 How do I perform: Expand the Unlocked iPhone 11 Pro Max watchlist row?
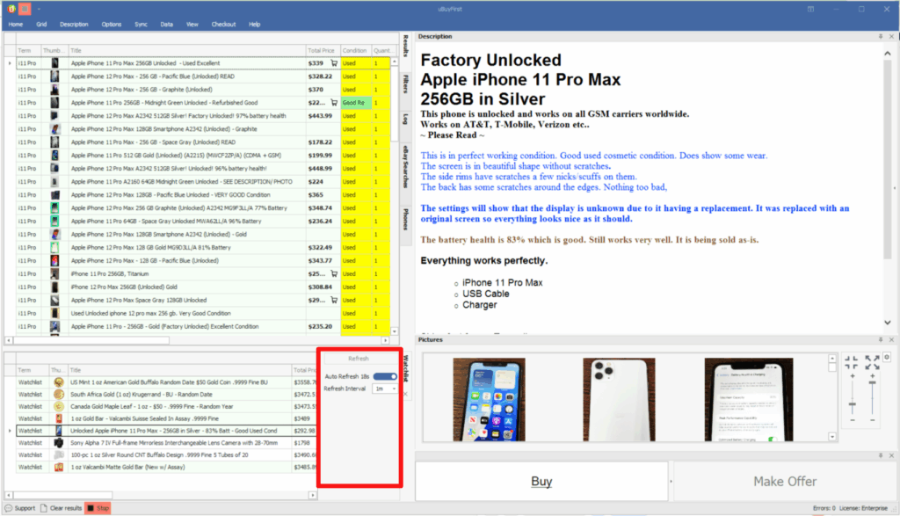click(10, 431)
